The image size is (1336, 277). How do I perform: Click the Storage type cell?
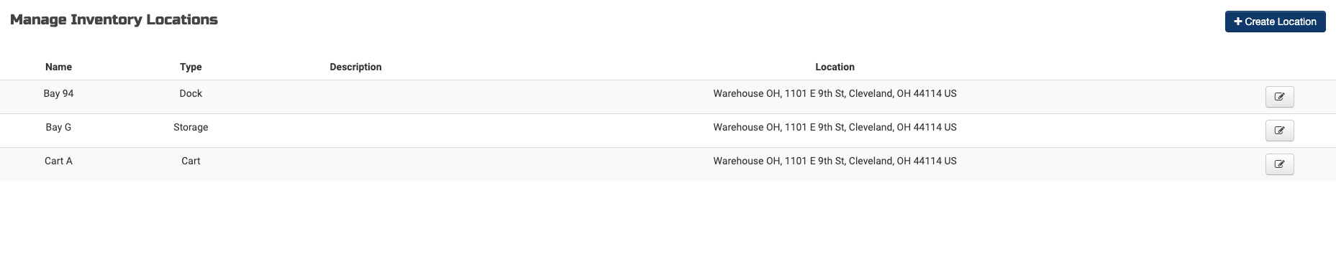coord(191,127)
